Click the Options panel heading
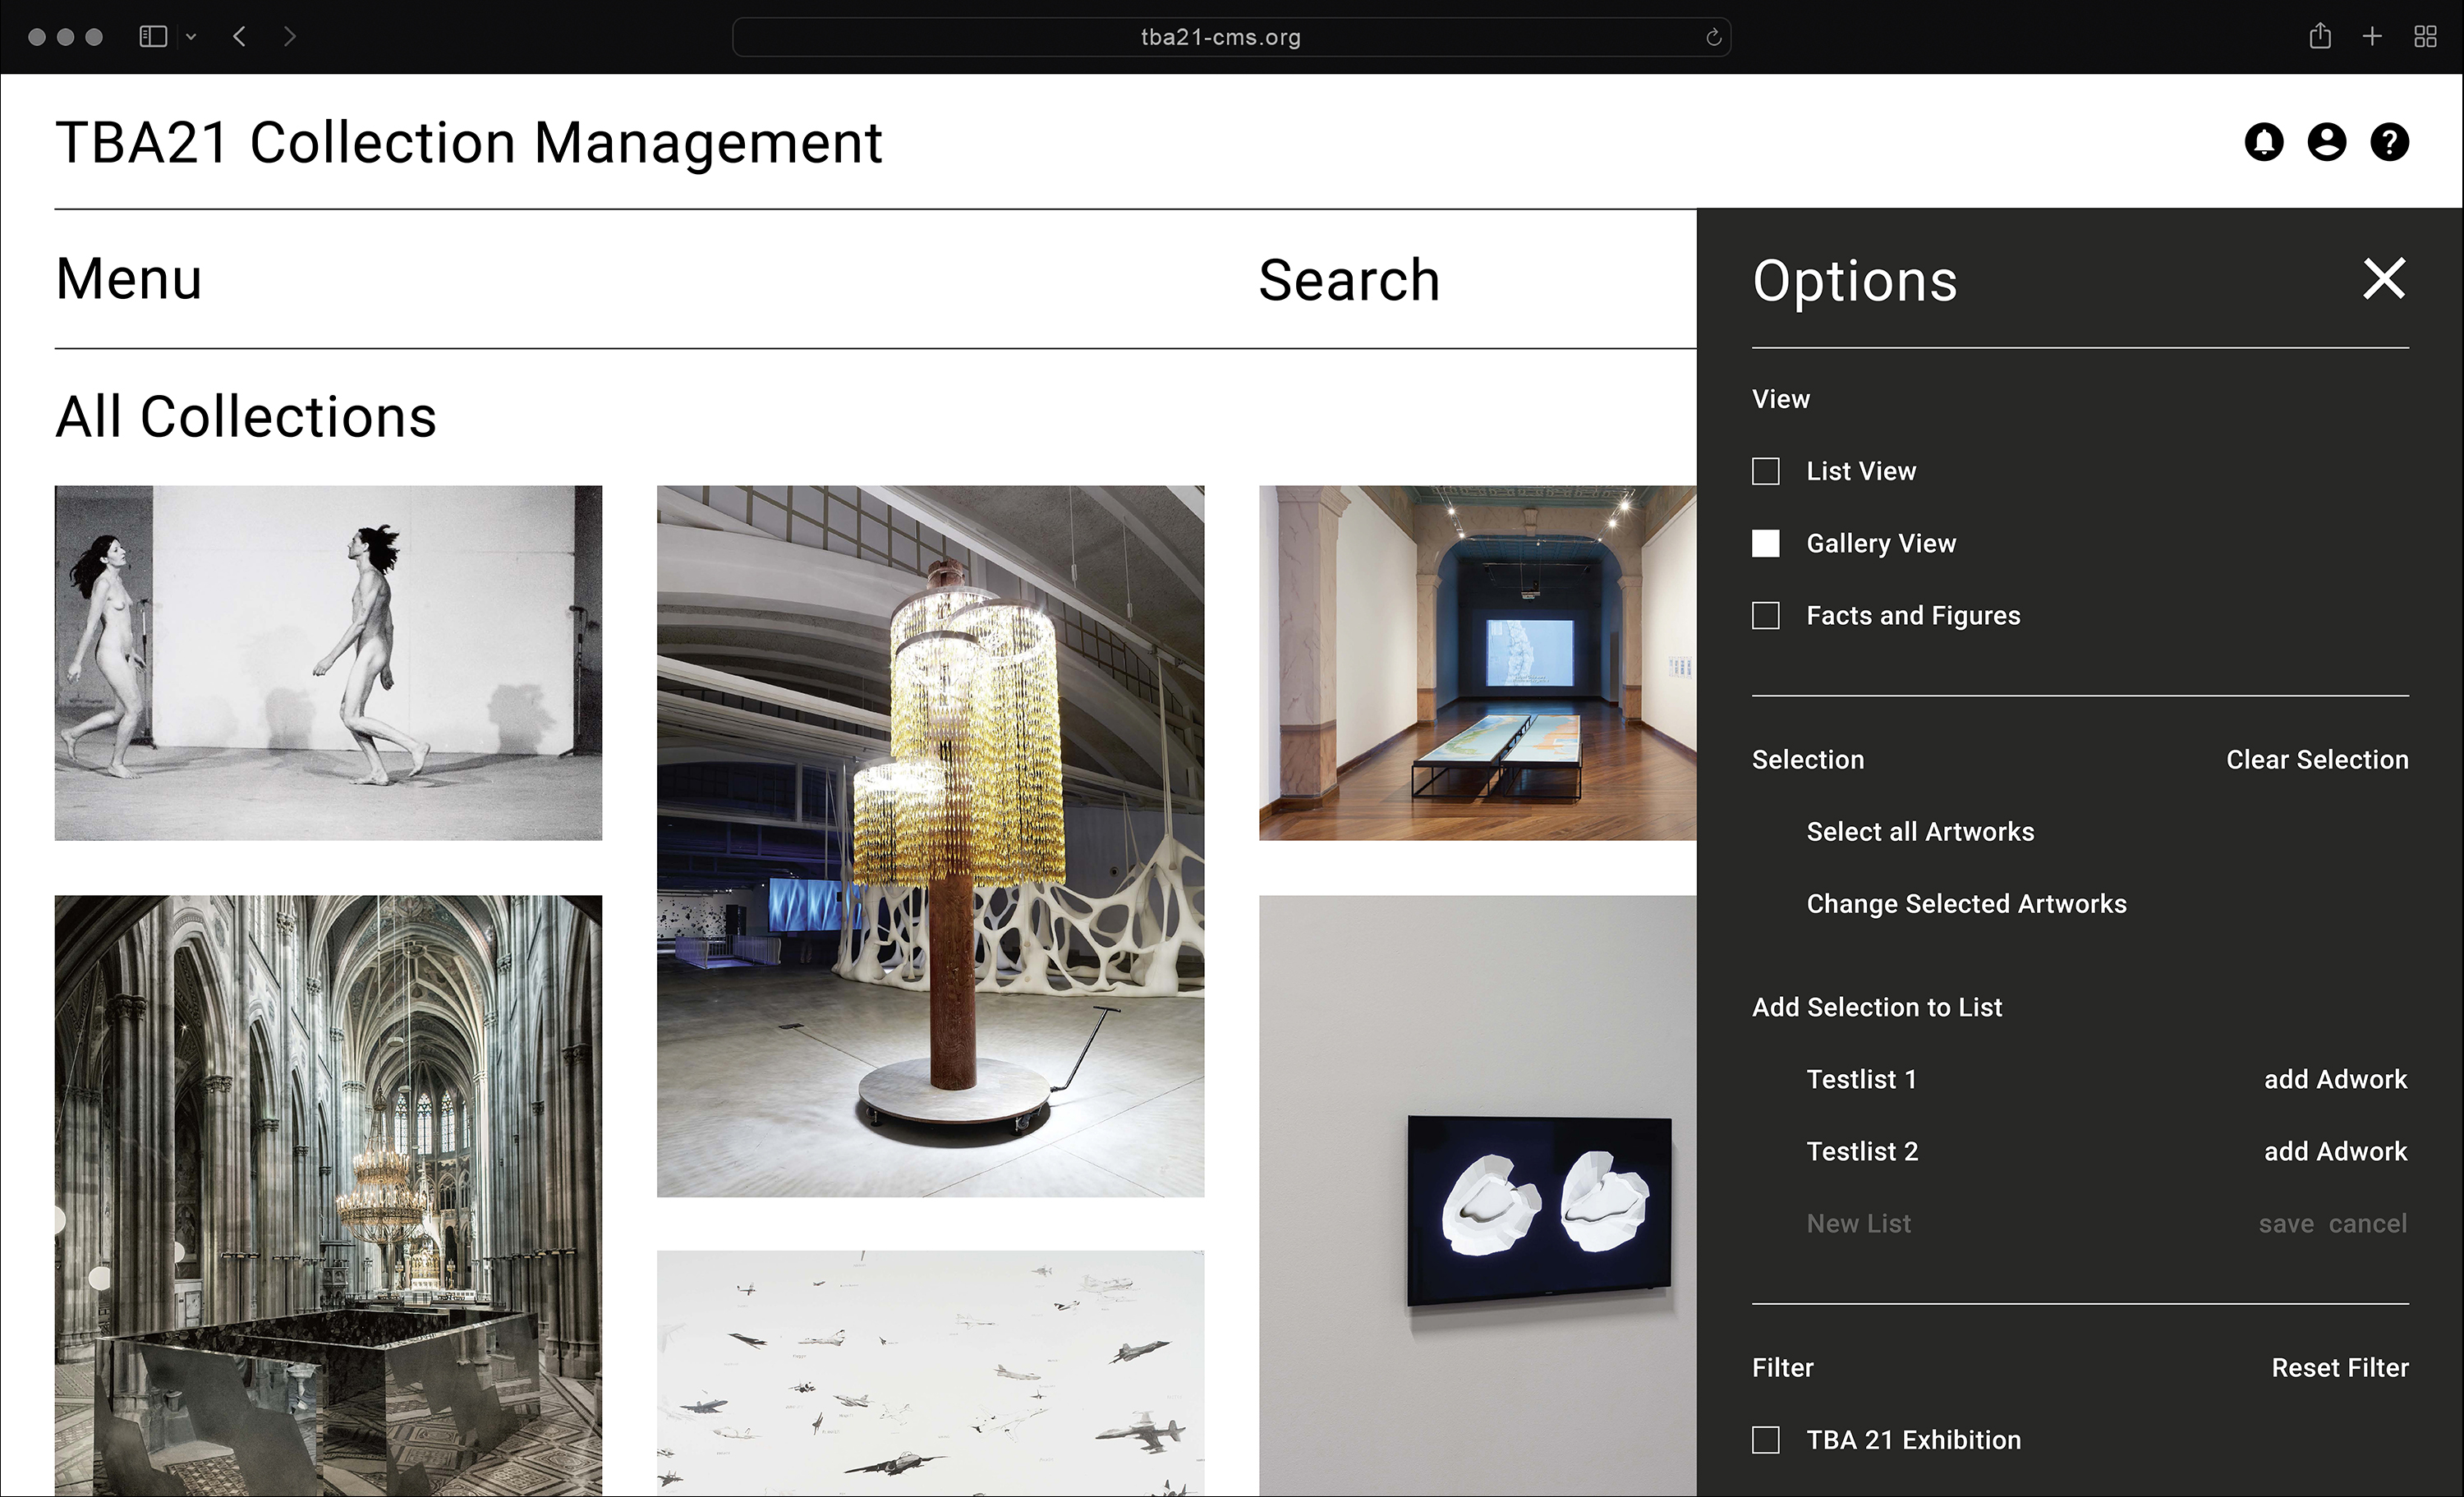This screenshot has width=2464, height=1497. point(1855,281)
